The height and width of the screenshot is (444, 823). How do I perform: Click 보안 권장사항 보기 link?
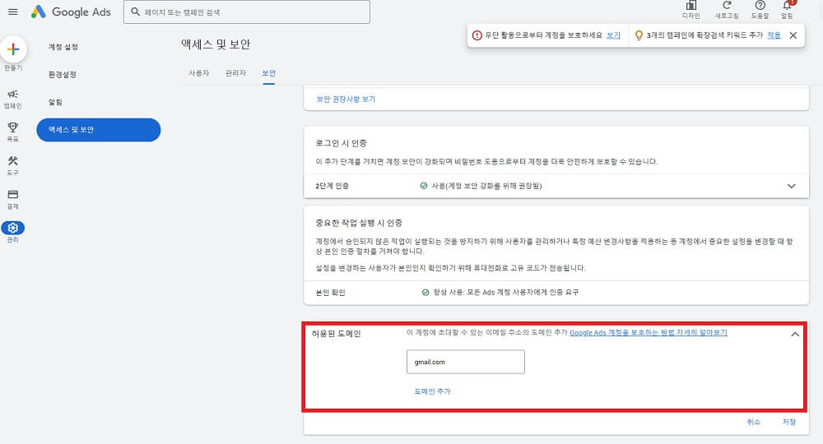pyautogui.click(x=346, y=99)
